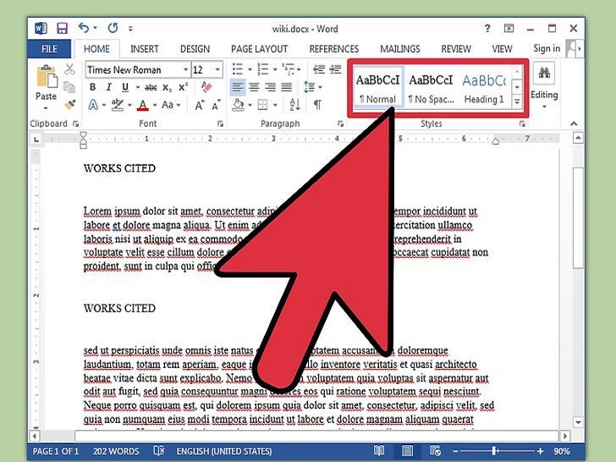Screen dimensions: 616x462
Task: Increase paragraph indent
Action: click(x=335, y=69)
